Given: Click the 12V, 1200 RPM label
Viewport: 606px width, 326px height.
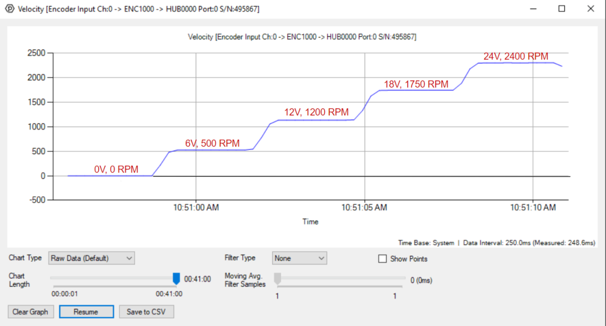Looking at the screenshot, I should (316, 112).
